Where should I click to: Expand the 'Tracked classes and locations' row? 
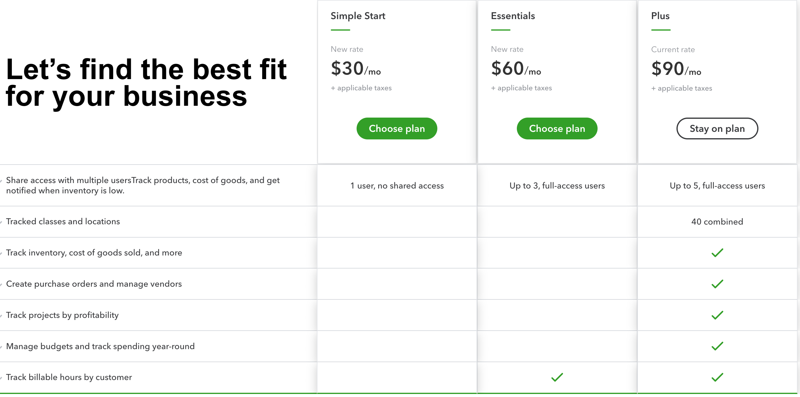point(2,222)
